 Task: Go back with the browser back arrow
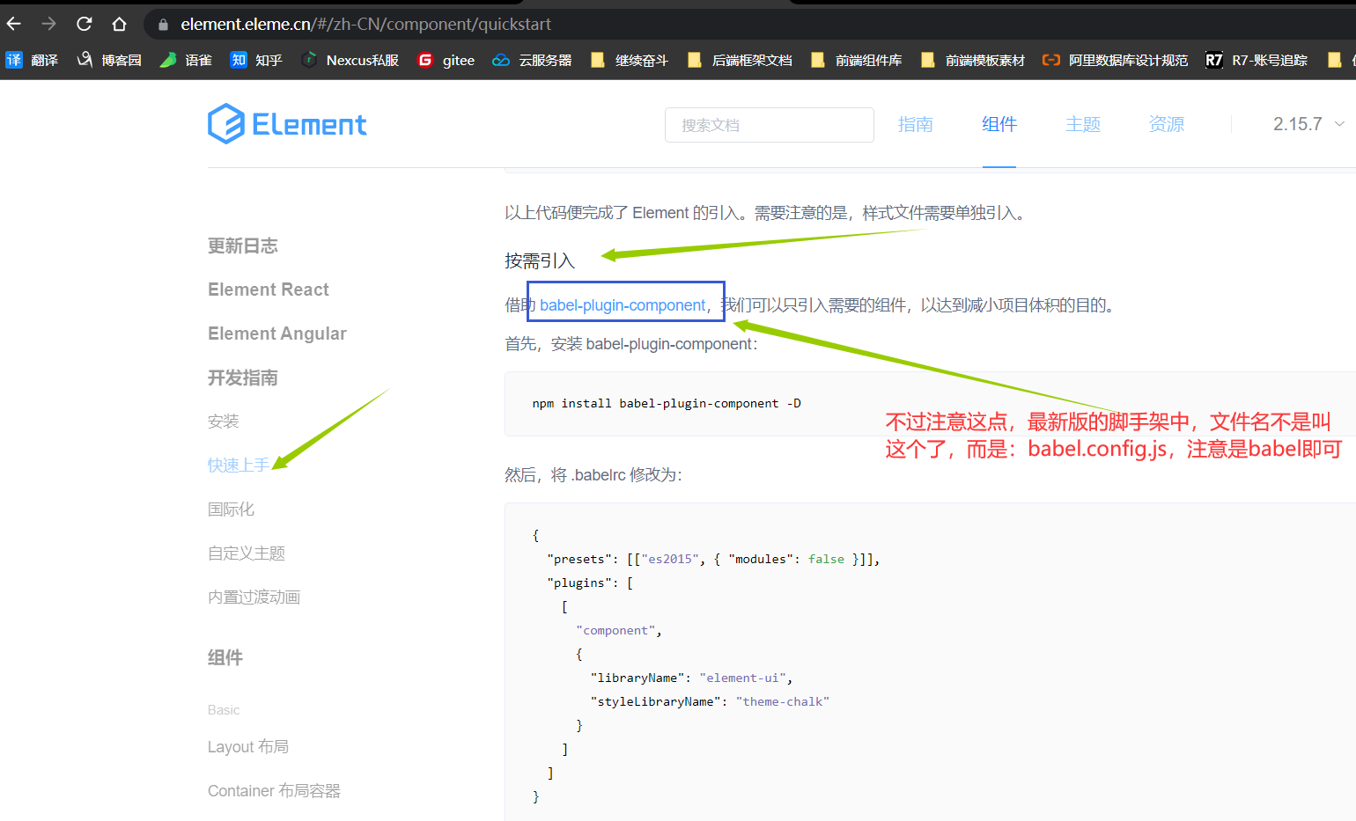tap(14, 24)
